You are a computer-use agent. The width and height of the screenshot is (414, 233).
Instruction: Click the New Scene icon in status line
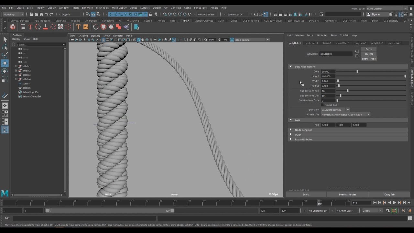pos(31,14)
